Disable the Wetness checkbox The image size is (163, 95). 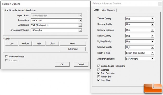[99, 70]
